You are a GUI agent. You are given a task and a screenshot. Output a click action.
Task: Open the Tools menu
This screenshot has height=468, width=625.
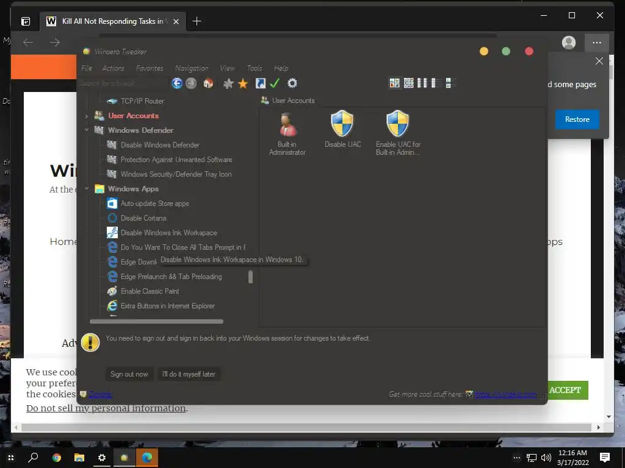[x=255, y=68]
